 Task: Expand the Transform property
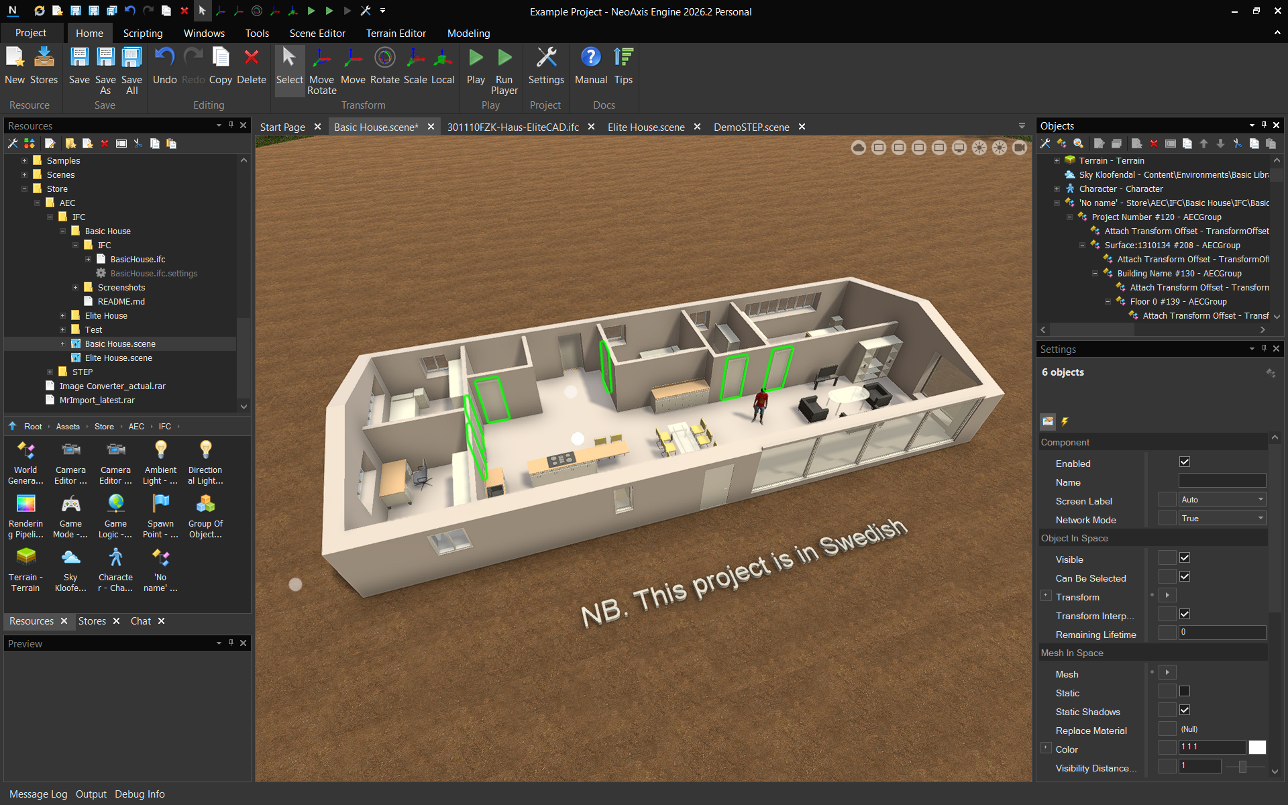coord(1045,595)
